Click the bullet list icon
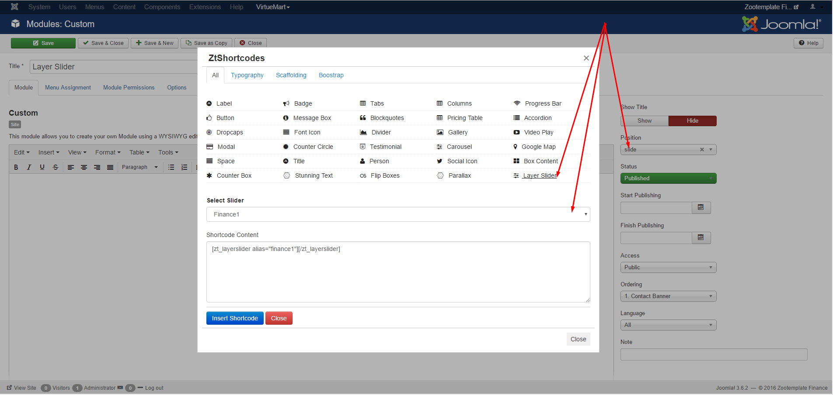833x395 pixels. pyautogui.click(x=171, y=167)
